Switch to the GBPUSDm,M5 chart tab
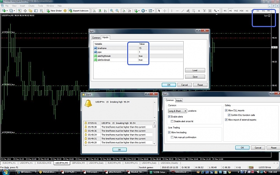Screen dimensions: 280x175 (x=78, y=163)
